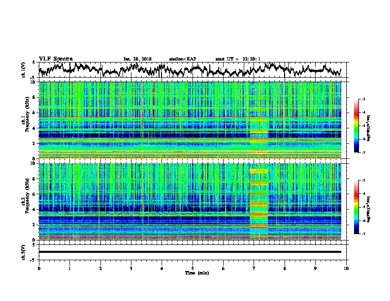Click time-axis tick label "5"
Screen dimensions: 390x301
pos(193,269)
